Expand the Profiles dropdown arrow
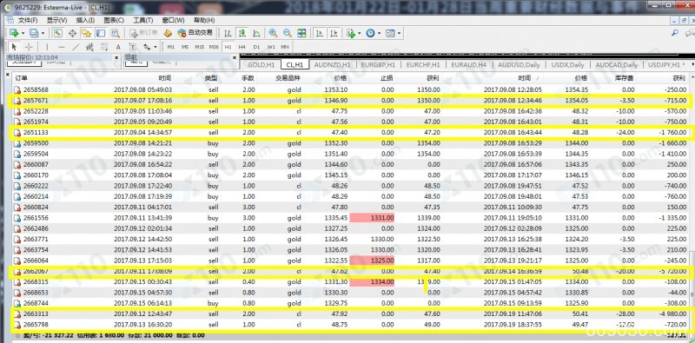 point(43,33)
